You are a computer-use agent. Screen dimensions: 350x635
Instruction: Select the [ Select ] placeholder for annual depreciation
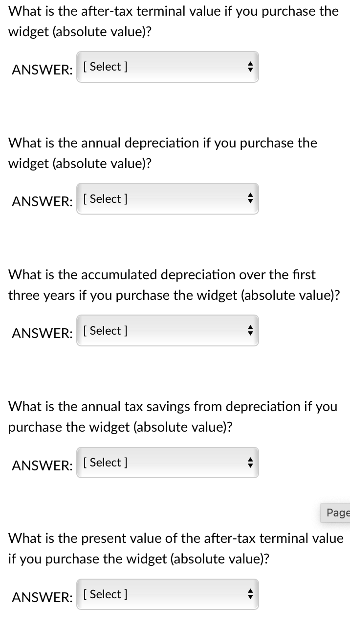[x=105, y=198]
